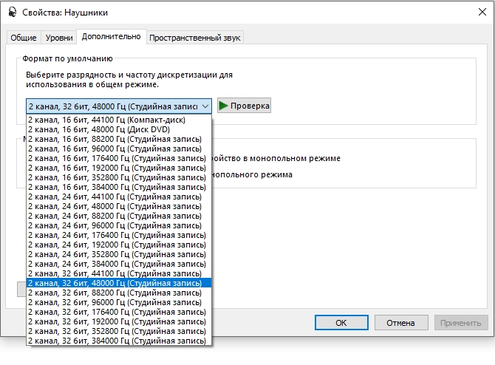The height and width of the screenshot is (365, 495).
Task: Click the Дополнительно tab
Action: [111, 36]
